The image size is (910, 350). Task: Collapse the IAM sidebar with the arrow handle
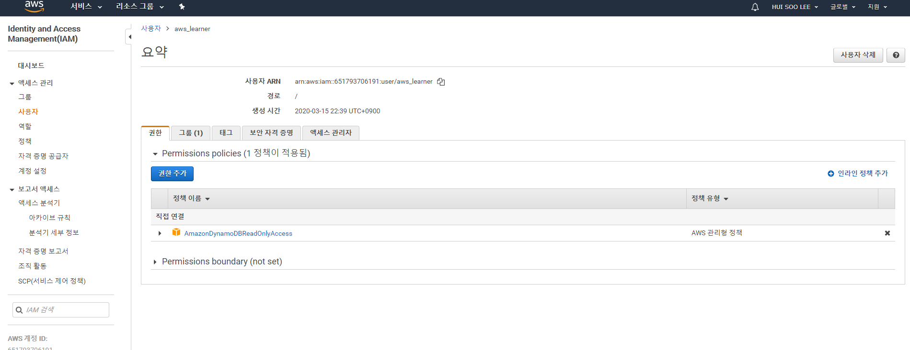(x=129, y=37)
